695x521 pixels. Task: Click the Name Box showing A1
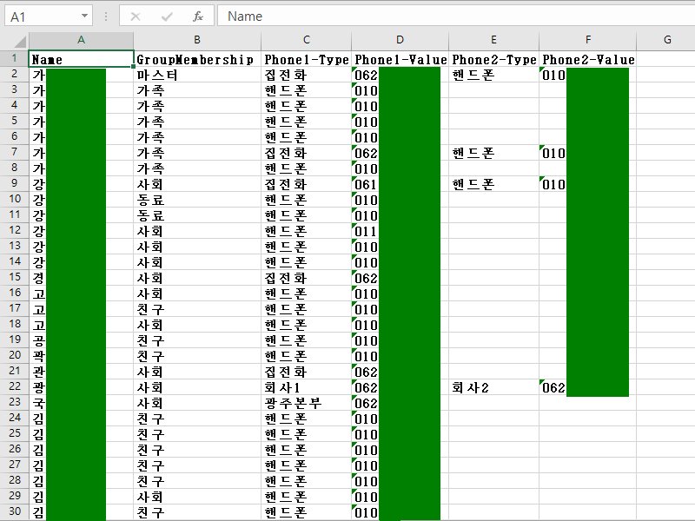tap(49, 16)
